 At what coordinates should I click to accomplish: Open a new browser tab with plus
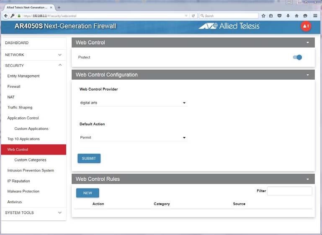pos(59,8)
